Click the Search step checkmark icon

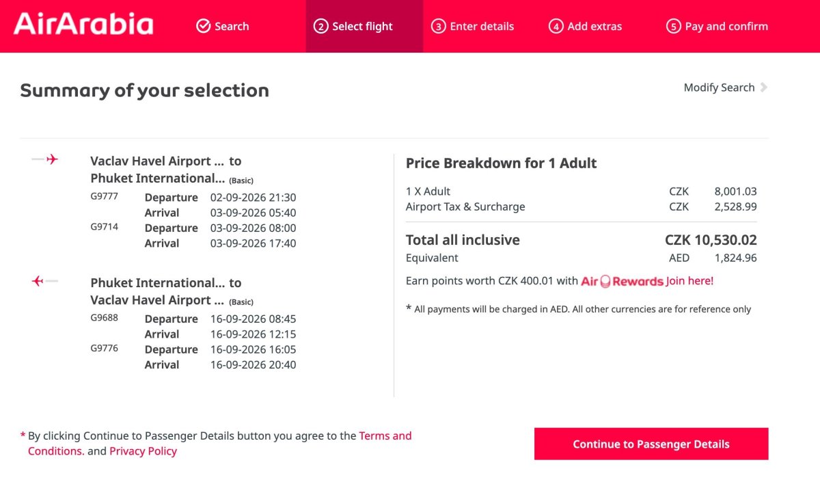tap(203, 26)
